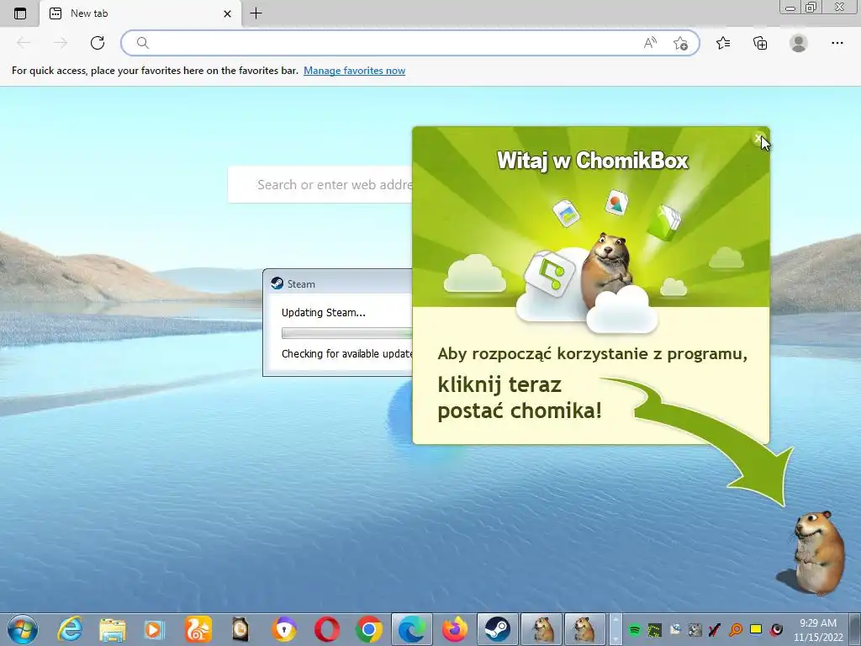Open Firefox from taskbar
Image resolution: width=861 pixels, height=646 pixels.
[x=455, y=629]
